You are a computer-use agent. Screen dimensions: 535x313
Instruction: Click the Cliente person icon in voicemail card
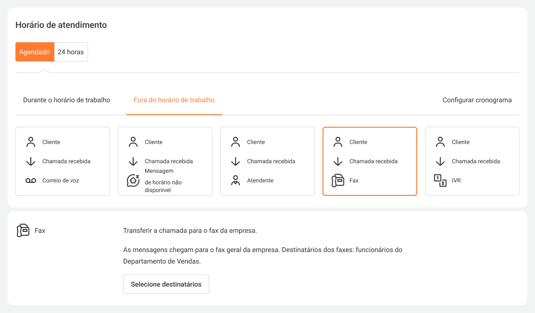click(x=31, y=142)
